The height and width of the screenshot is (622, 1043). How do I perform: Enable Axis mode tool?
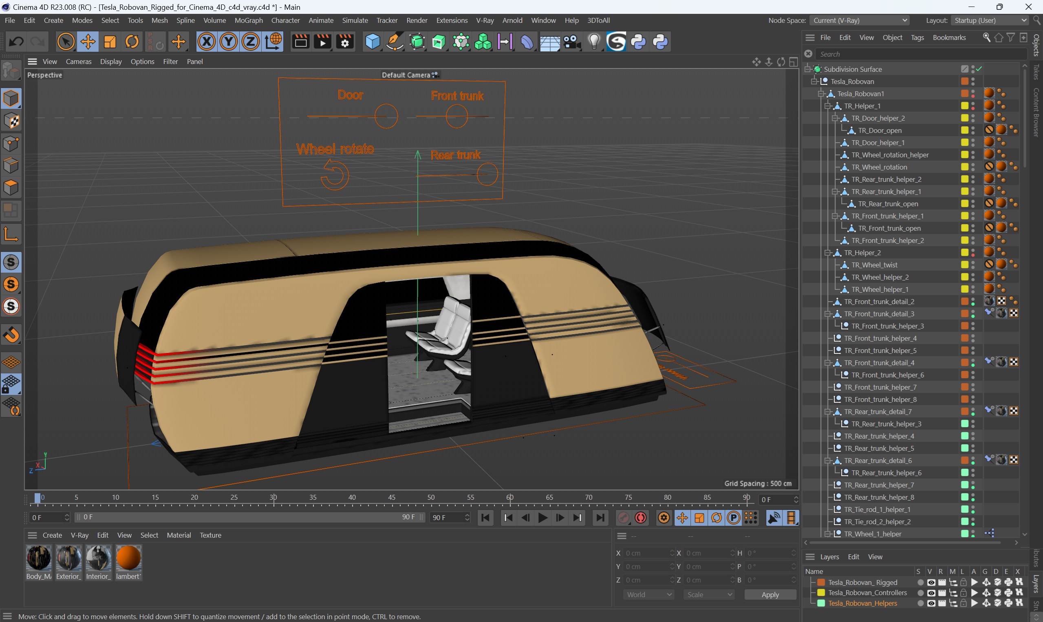coord(11,235)
